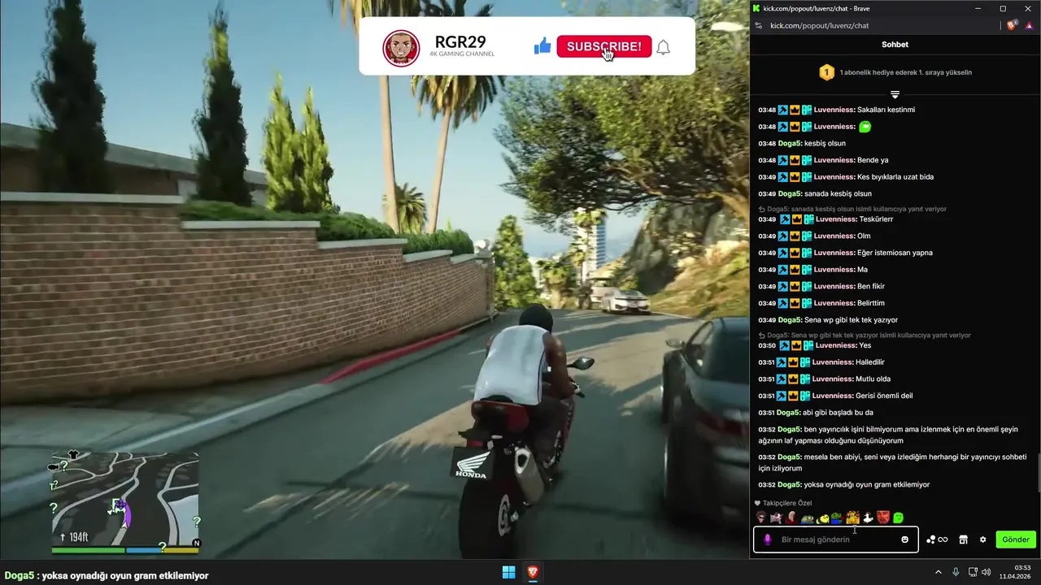The image size is (1041, 585).
Task: Click the 'Takipçilere Özel' label
Action: tap(787, 503)
